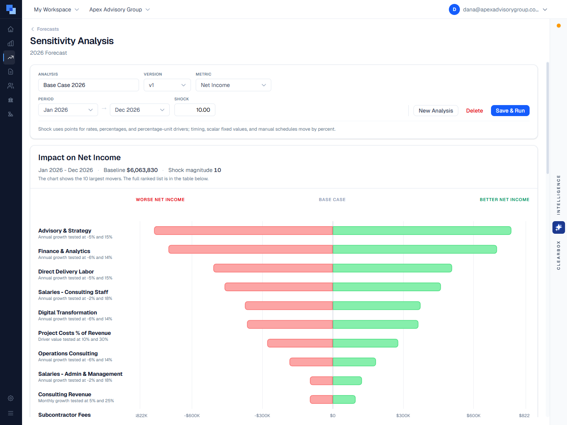
Task: Click the page vertical scrollbar
Action: (547, 118)
